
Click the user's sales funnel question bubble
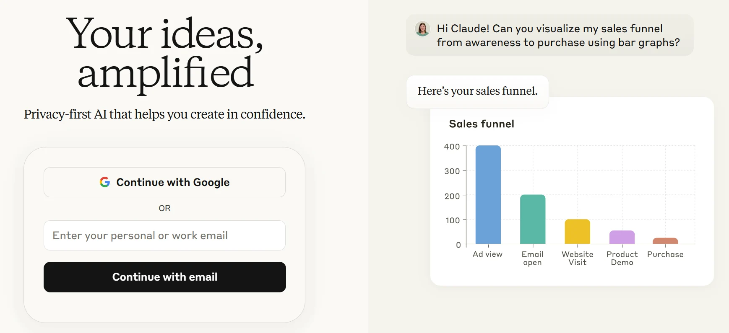click(549, 35)
